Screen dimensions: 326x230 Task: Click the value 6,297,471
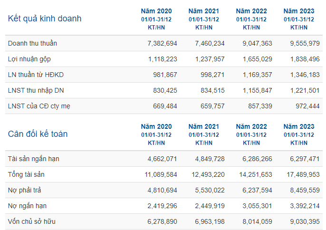point(305,159)
